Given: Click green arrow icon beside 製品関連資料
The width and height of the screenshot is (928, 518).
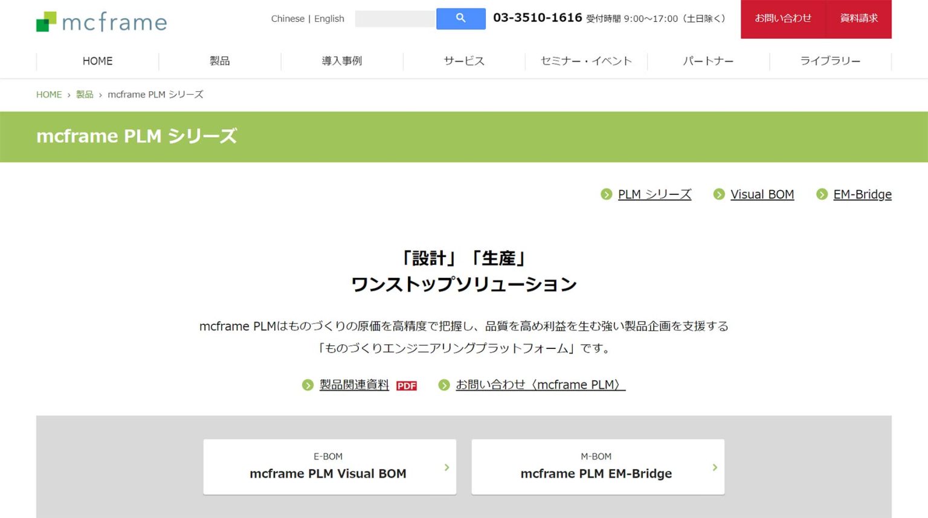Looking at the screenshot, I should tap(308, 385).
